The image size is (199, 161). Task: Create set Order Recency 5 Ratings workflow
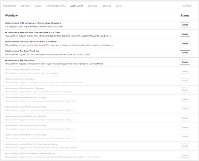click(x=185, y=137)
